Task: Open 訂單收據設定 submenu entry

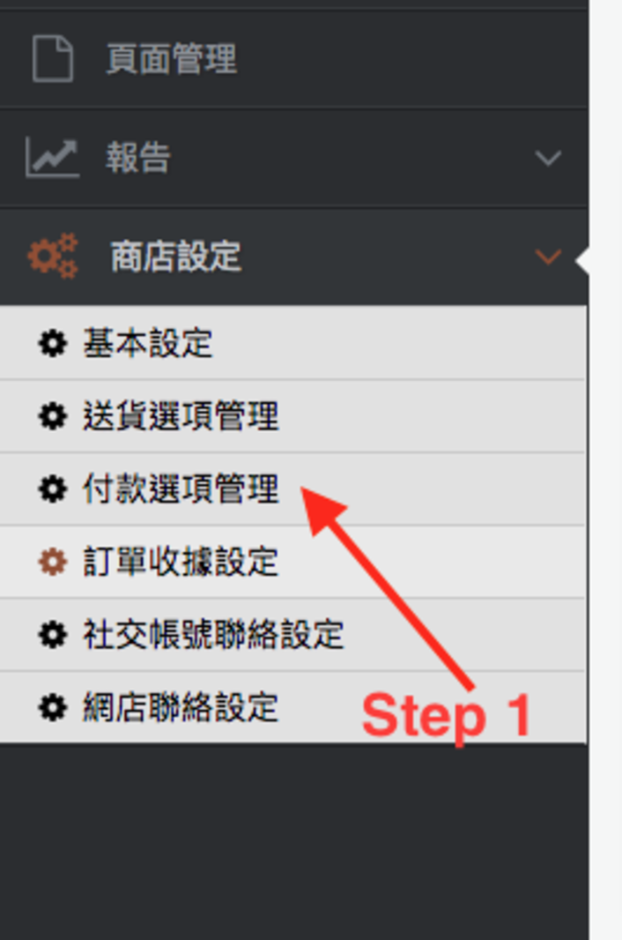Action: coord(292,562)
